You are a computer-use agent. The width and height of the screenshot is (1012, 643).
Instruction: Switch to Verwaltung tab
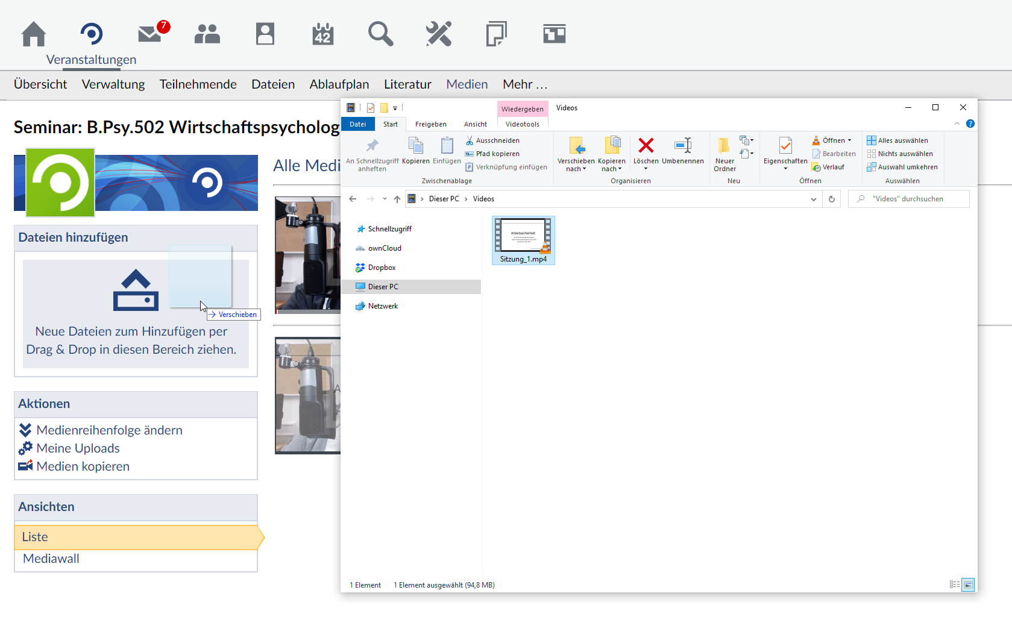click(x=113, y=84)
